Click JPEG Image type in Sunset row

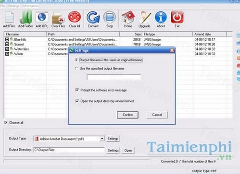coord(152,44)
